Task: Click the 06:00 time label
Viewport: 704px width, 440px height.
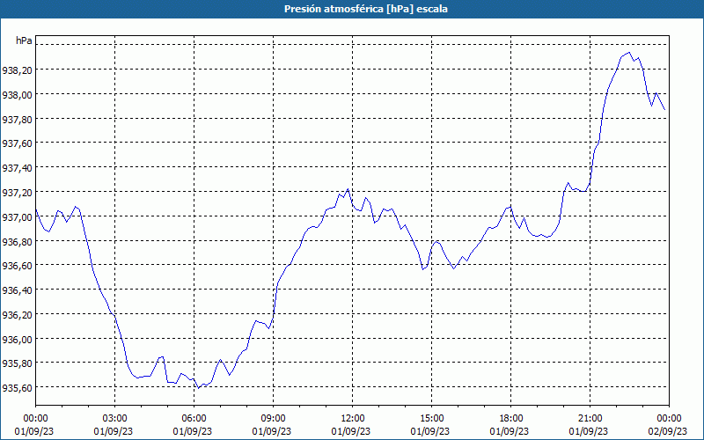Action: (194, 419)
